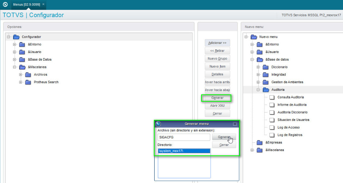Click the &Miscelanea folder icon in Nuevo menu

tap(260, 150)
